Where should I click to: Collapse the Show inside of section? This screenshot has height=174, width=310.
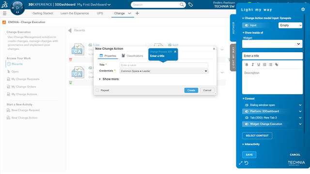pos(253,33)
